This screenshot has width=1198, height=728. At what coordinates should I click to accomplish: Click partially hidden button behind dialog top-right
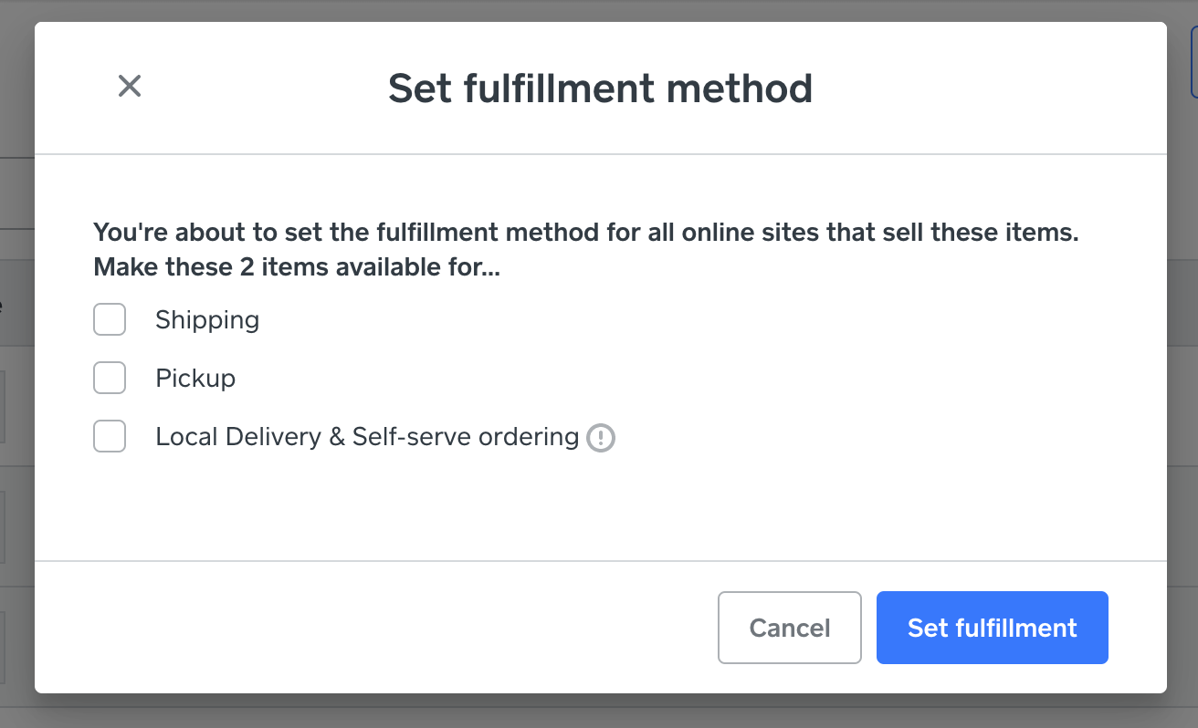(x=1193, y=64)
